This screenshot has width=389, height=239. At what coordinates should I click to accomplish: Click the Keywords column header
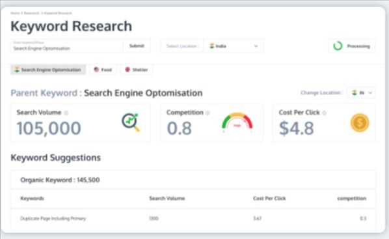coord(33,198)
